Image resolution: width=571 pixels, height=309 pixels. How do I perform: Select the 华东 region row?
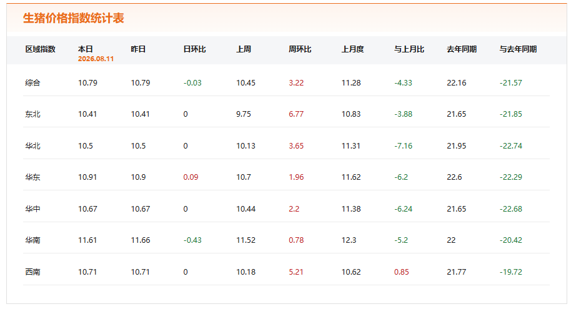tap(286, 177)
